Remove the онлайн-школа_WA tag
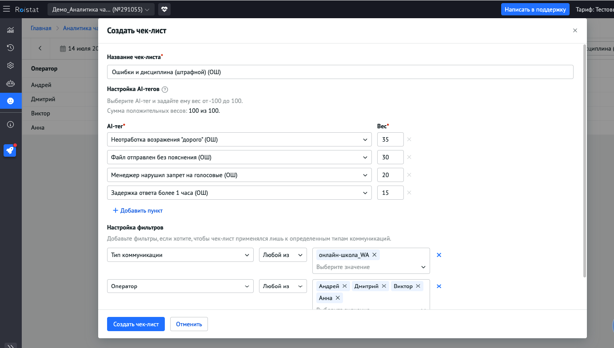This screenshot has height=348, width=614. click(x=375, y=255)
